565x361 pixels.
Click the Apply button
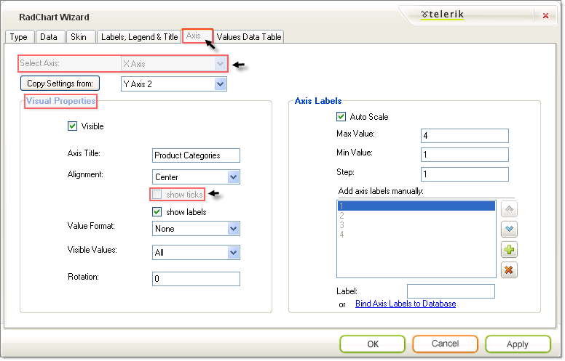click(518, 344)
